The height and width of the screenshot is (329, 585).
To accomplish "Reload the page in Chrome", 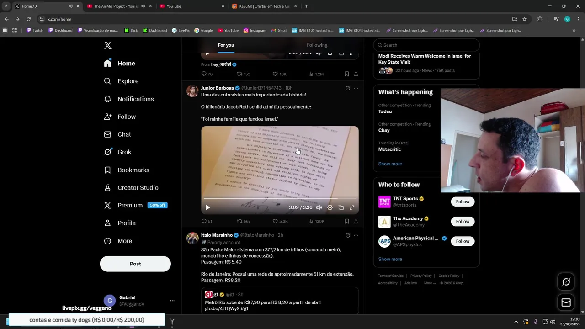I will click(x=28, y=19).
